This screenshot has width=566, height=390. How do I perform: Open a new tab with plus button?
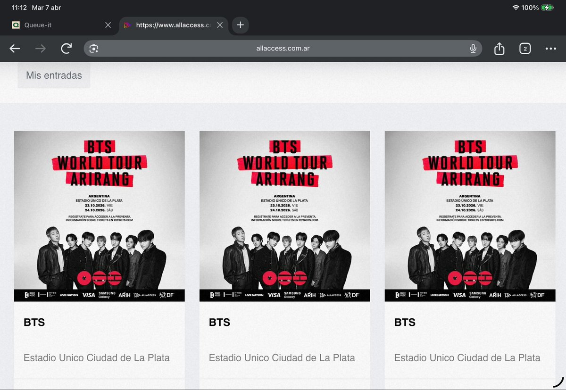point(240,25)
